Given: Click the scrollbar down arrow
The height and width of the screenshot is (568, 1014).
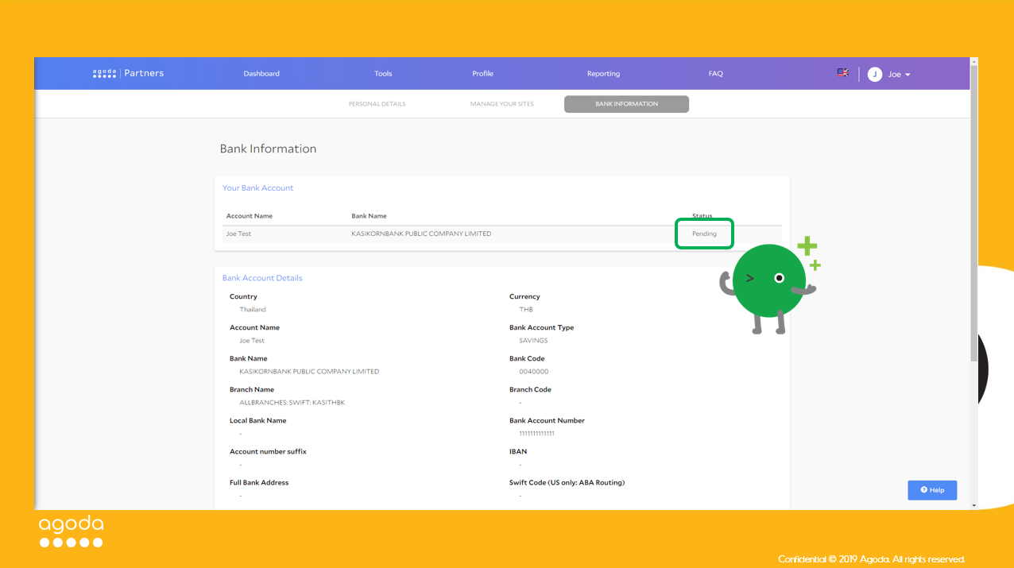Looking at the screenshot, I should 974,505.
